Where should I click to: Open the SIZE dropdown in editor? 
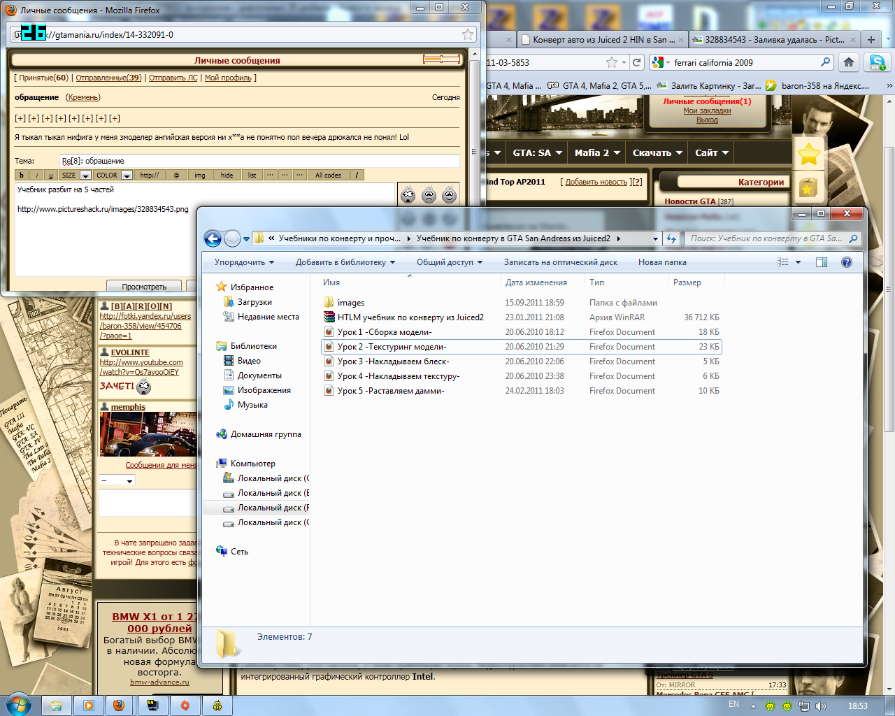click(x=76, y=175)
